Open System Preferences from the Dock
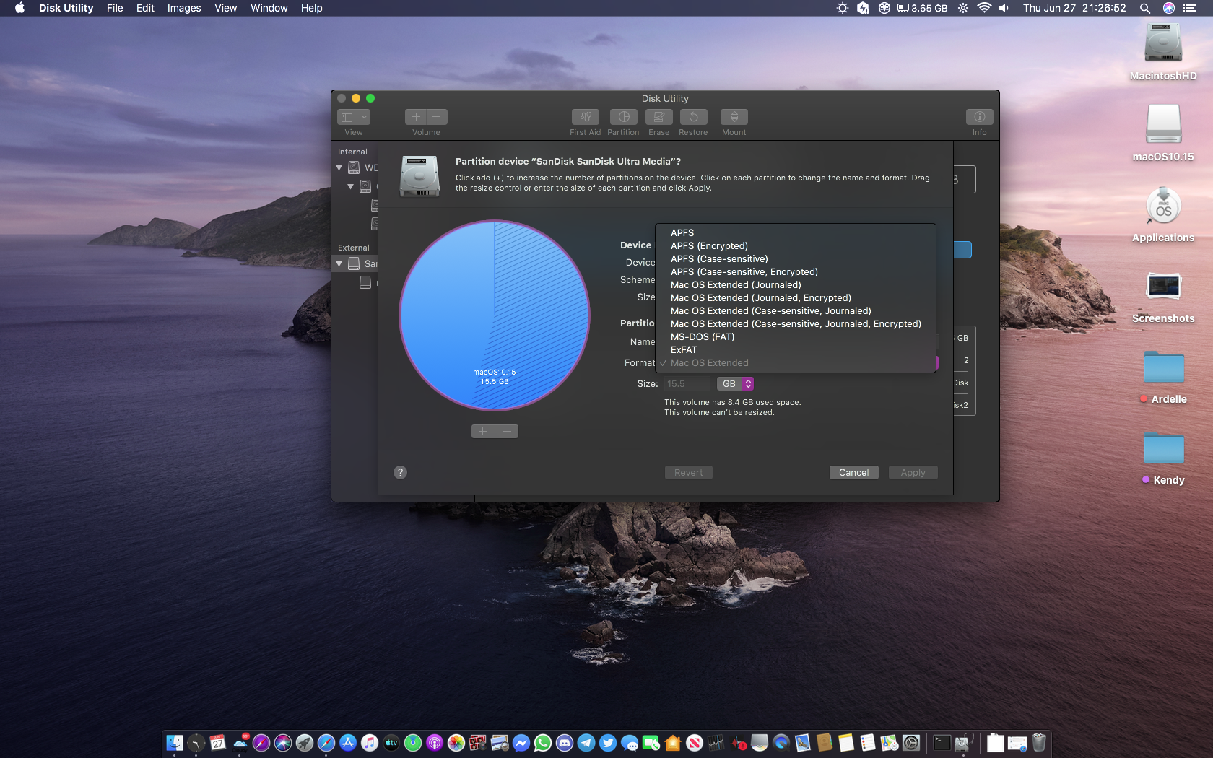Image resolution: width=1213 pixels, height=758 pixels. point(911,743)
